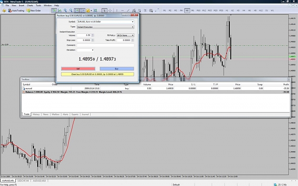Click the yellow Close buy position button
The width and height of the screenshot is (298, 186).
coord(97,74)
